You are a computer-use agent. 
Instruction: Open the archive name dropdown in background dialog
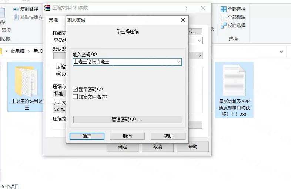[x=199, y=40]
